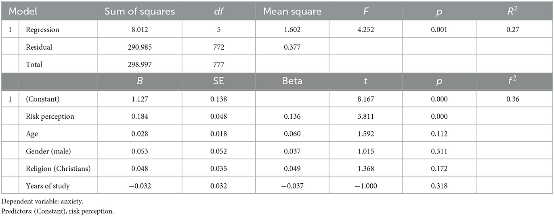The height and width of the screenshot is (216, 554).
Task: Select the total sum of squares 298.997
Action: (x=140, y=65)
